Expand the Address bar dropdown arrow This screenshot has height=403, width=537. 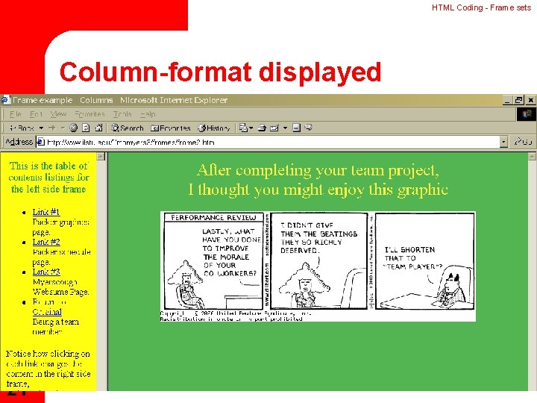click(x=503, y=142)
